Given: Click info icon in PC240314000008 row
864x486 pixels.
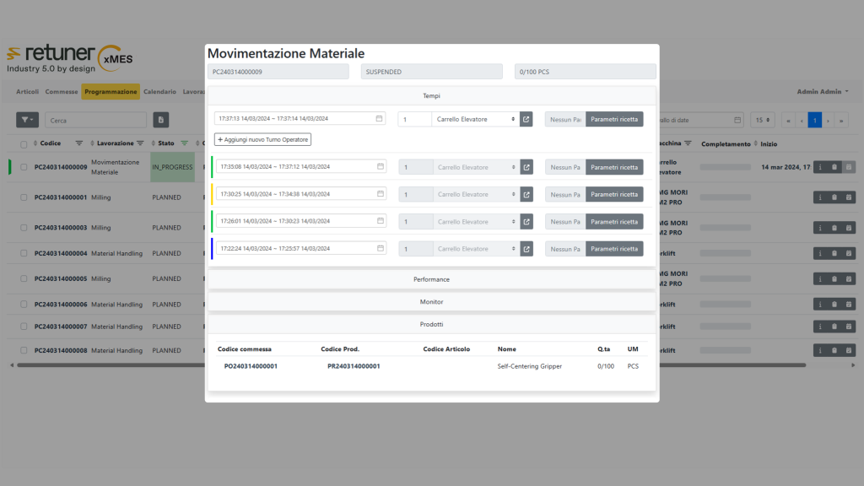Looking at the screenshot, I should coord(820,350).
